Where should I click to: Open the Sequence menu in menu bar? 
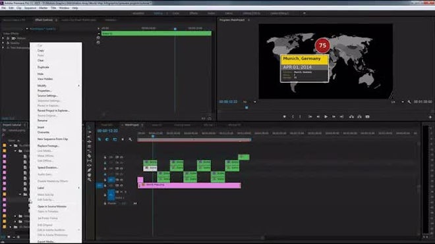pyautogui.click(x=30, y=8)
